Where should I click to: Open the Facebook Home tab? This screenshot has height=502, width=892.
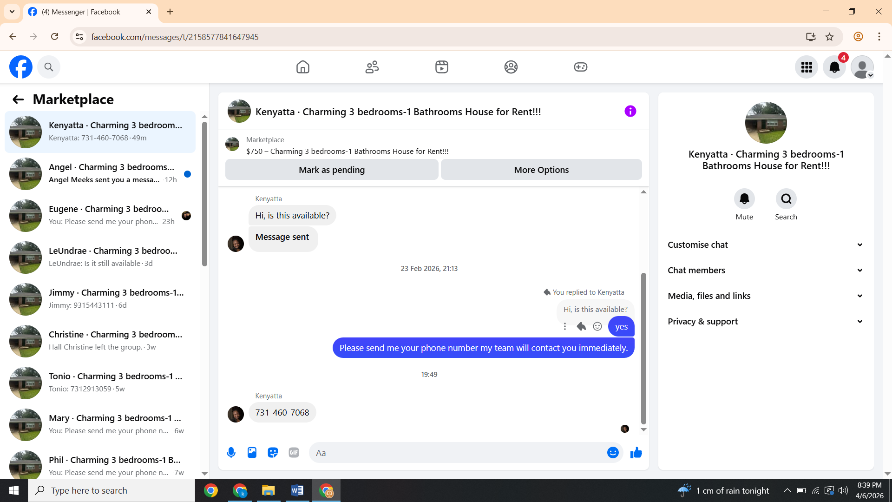303,67
